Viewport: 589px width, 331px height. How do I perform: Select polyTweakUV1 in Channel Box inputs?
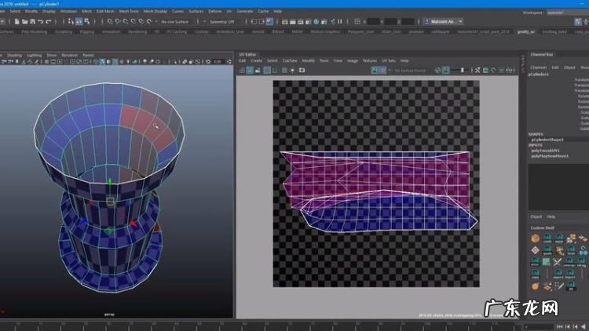tap(544, 150)
